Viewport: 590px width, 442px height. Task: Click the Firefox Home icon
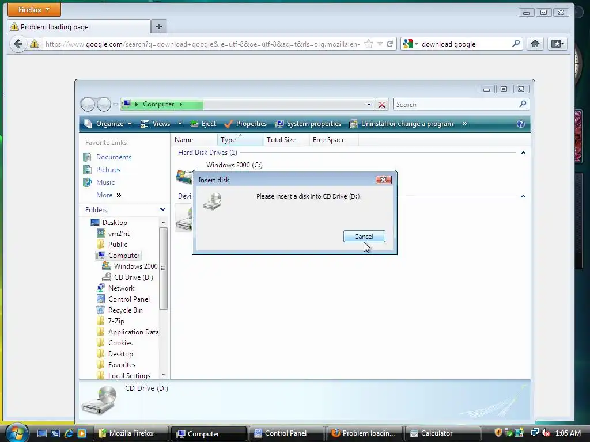[x=535, y=44]
